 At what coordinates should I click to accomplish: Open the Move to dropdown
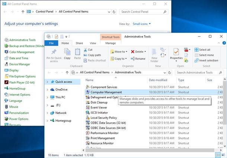(x=119, y=51)
